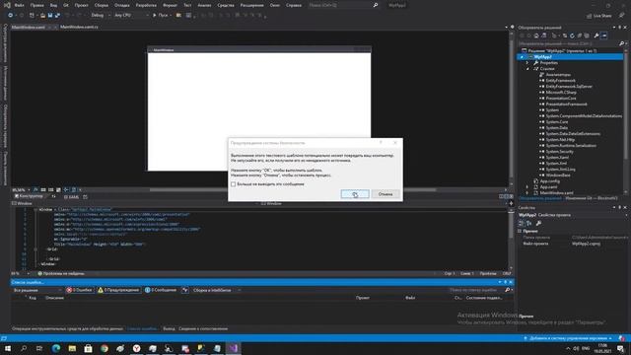
Task: Click Property Pages wrench in Properties panel
Action: [x=539, y=224]
